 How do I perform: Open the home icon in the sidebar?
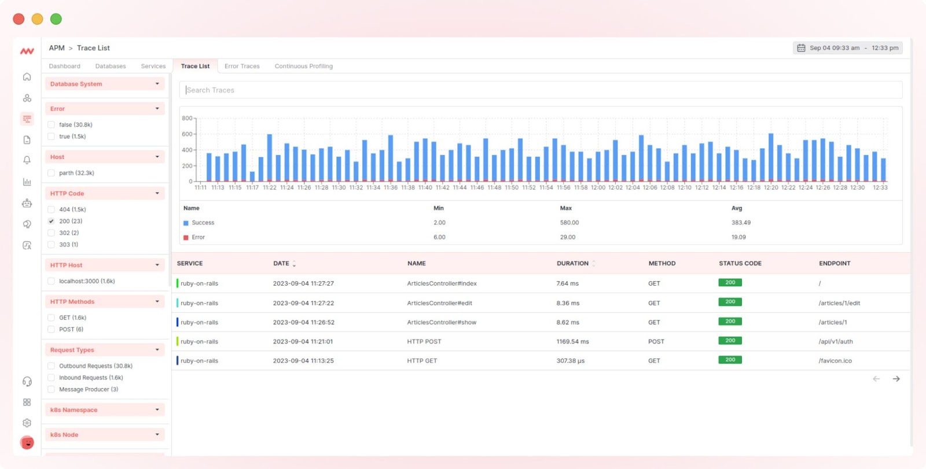(27, 77)
